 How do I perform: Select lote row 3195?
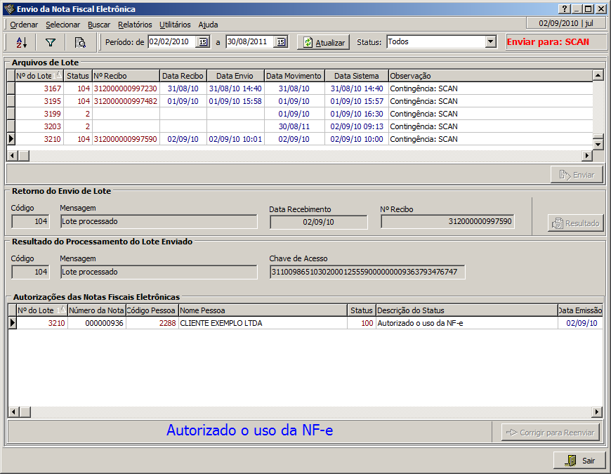pyautogui.click(x=52, y=101)
